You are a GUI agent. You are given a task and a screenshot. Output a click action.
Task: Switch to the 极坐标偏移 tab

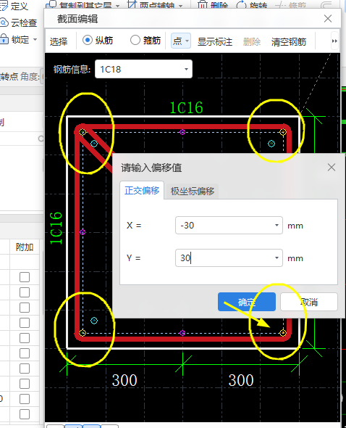tap(193, 191)
